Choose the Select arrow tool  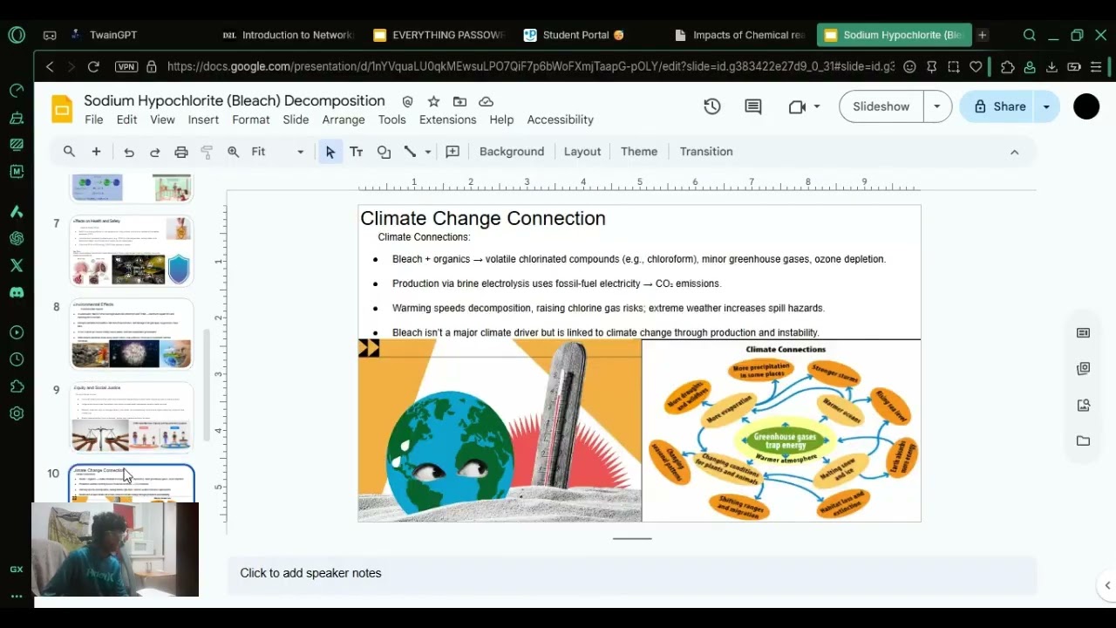click(x=330, y=152)
